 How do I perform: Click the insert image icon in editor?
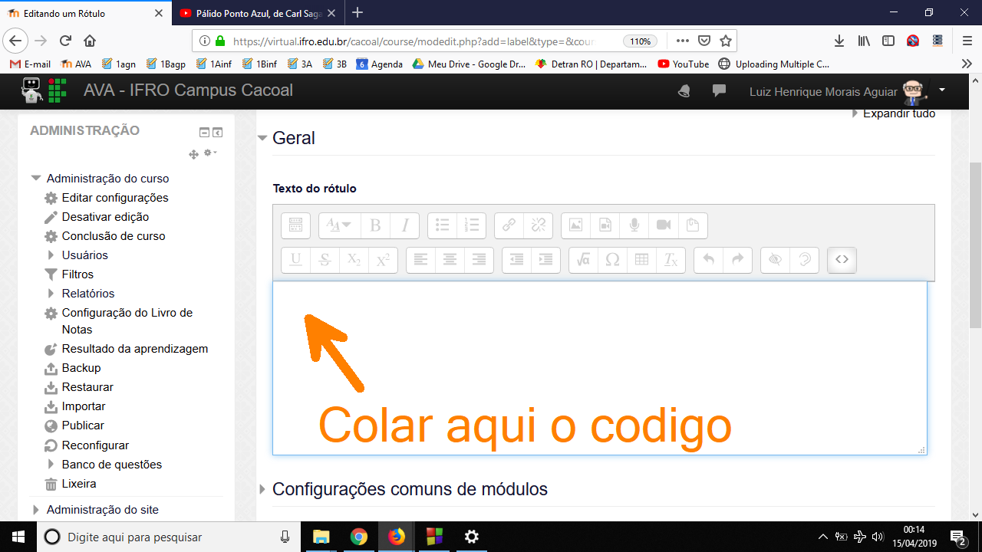click(x=575, y=225)
